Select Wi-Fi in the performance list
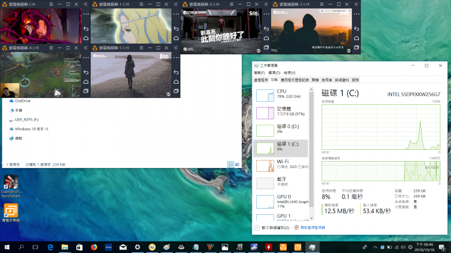 281,166
